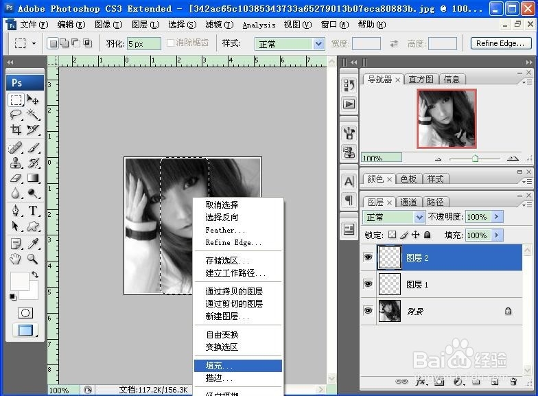Click the 羽化 feather input field
The width and height of the screenshot is (538, 396).
coord(144,44)
